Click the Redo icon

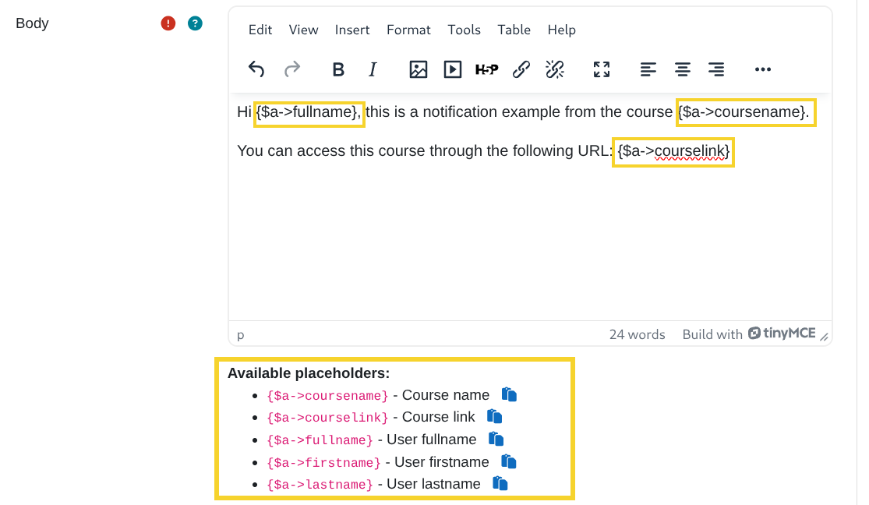pyautogui.click(x=293, y=69)
